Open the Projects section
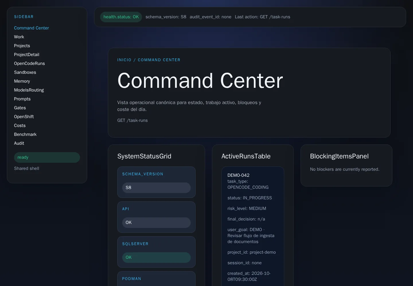 22,46
